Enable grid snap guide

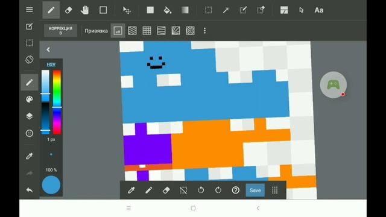(147, 31)
